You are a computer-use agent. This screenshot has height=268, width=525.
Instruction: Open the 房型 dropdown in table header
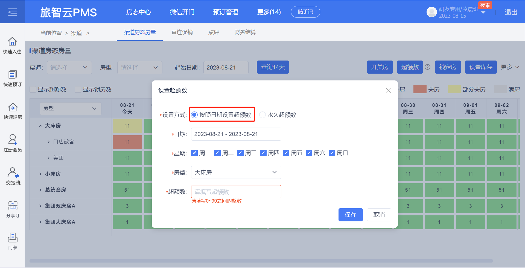(71, 109)
